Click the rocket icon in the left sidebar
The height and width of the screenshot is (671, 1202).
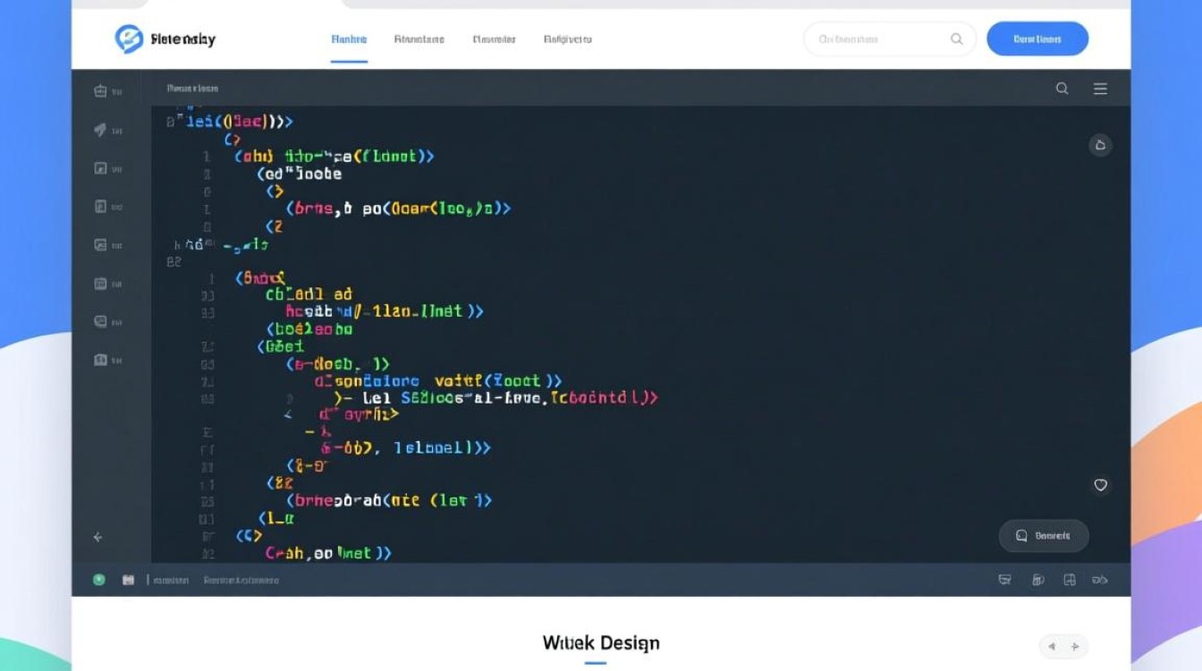point(100,130)
